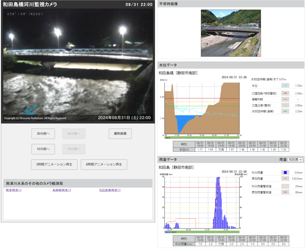The width and height of the screenshot is (305, 249).
Task: Click the 1.0 rainfall table cell
Action: click(252, 244)
